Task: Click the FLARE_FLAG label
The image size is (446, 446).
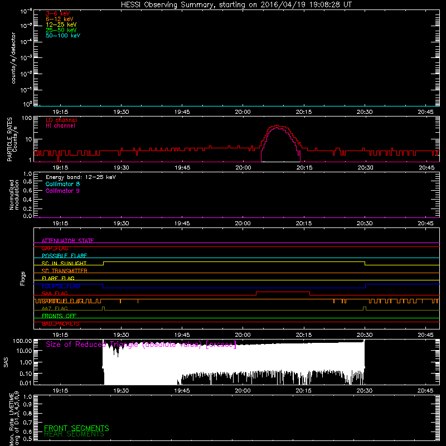Action: (x=58, y=278)
